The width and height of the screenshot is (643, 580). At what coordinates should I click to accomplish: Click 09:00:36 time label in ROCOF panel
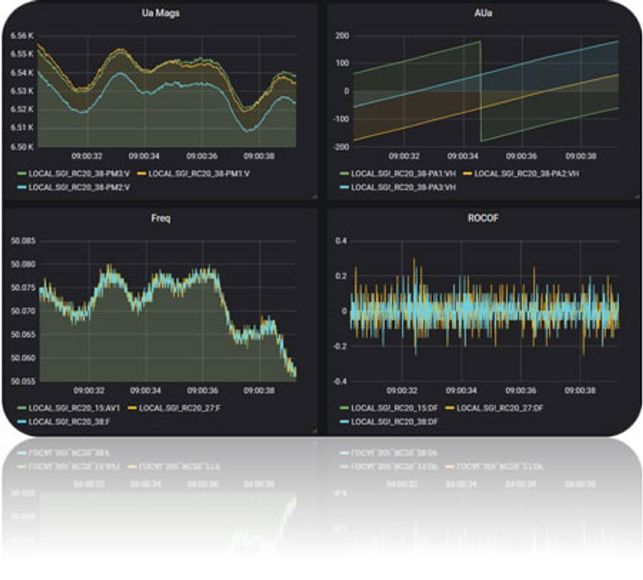pyautogui.click(x=521, y=390)
